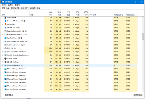Click the LGHUB Updater logo icon
The width and height of the screenshot is (145, 99).
point(5,62)
